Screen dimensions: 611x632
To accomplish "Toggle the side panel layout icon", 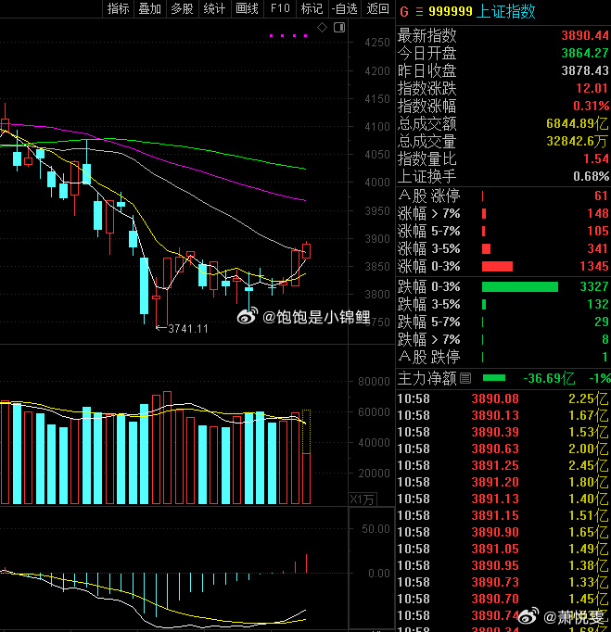I will [x=339, y=28].
